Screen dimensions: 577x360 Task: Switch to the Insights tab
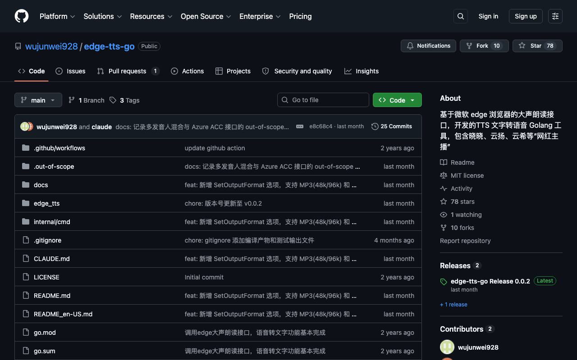(x=362, y=71)
